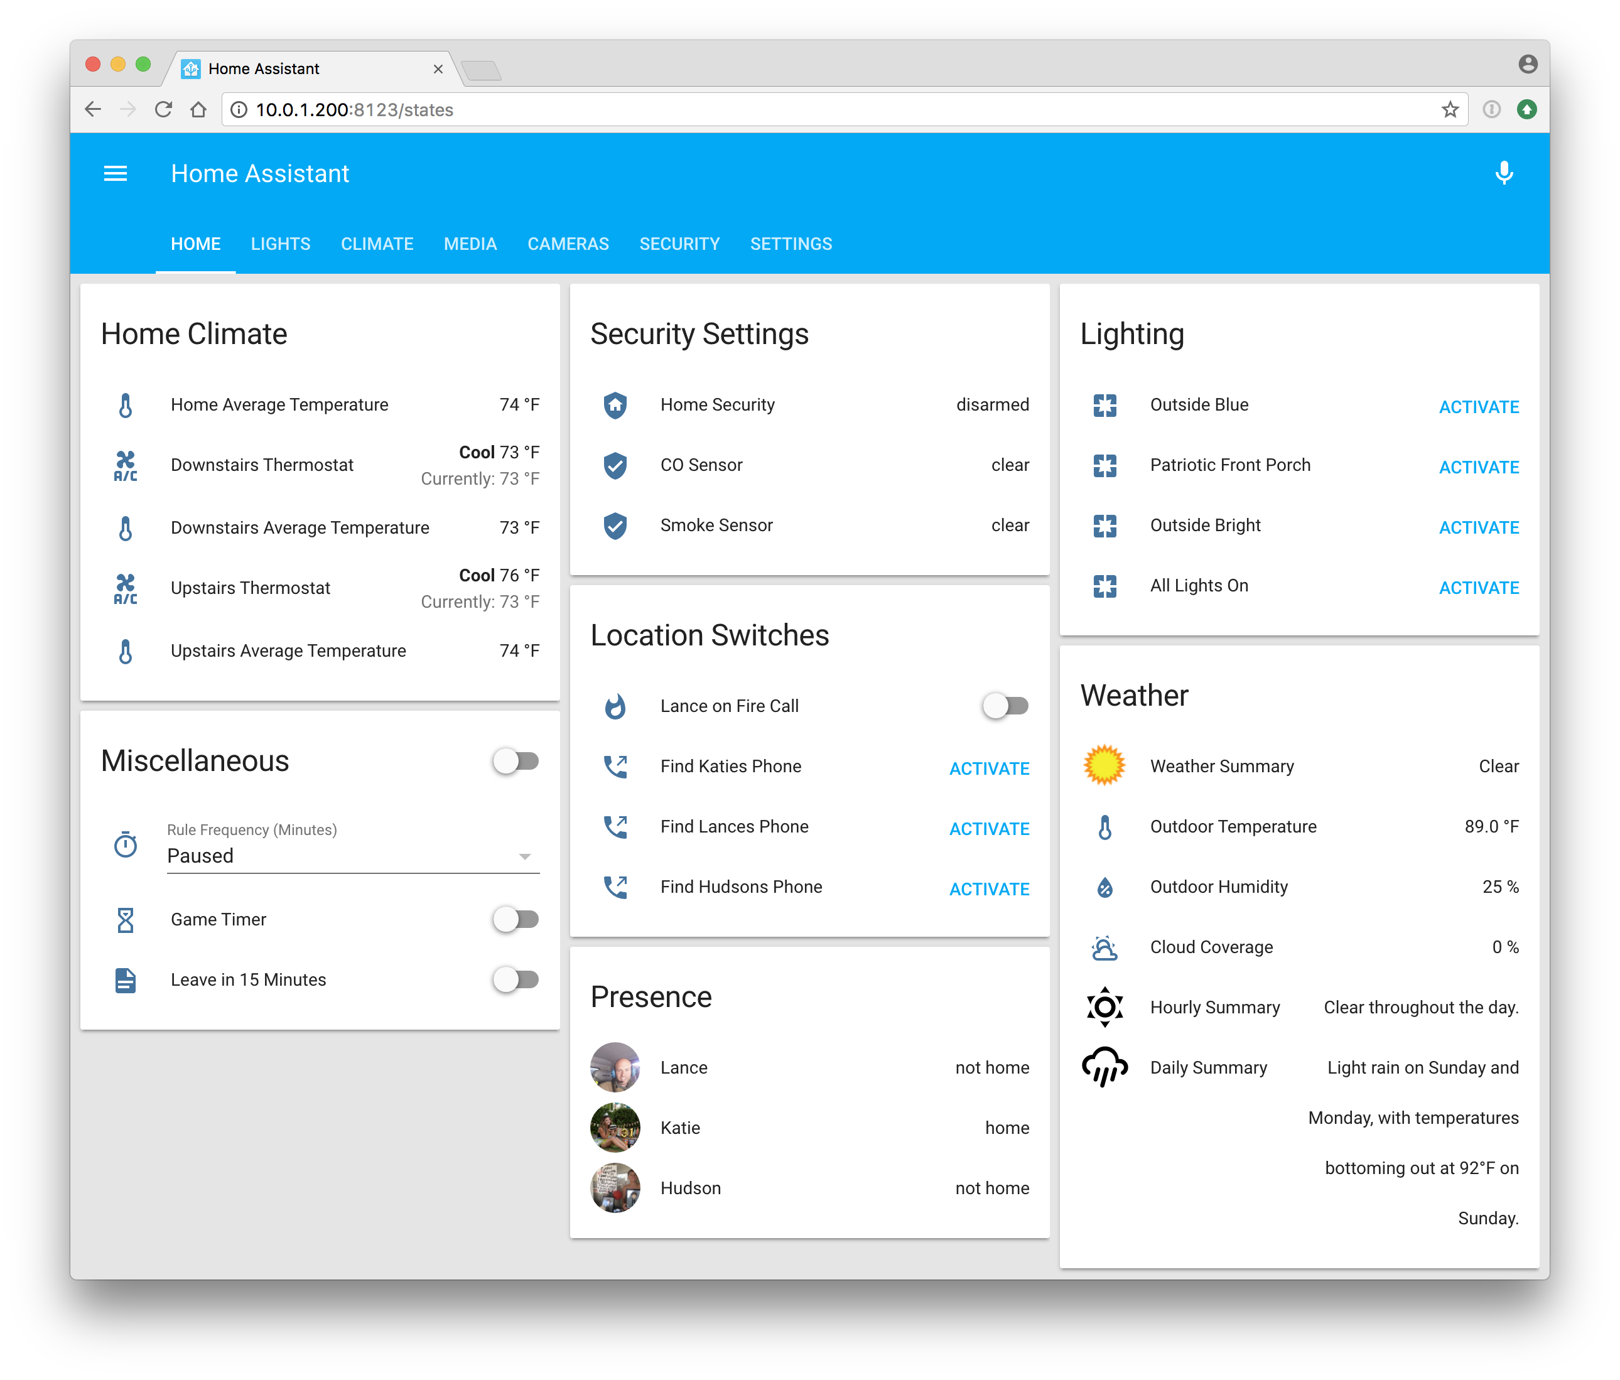Activate the Outside Blue lighting scene
This screenshot has height=1380, width=1620.
tap(1479, 407)
